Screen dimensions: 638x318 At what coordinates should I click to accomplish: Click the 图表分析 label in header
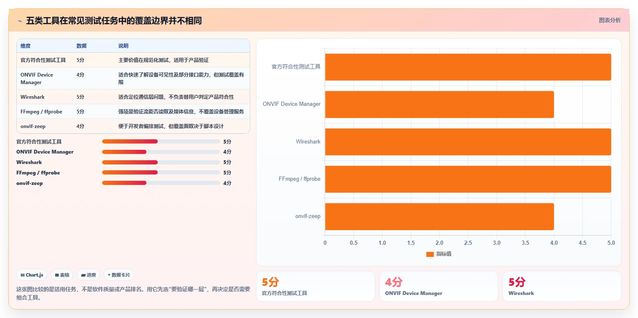tap(610, 20)
